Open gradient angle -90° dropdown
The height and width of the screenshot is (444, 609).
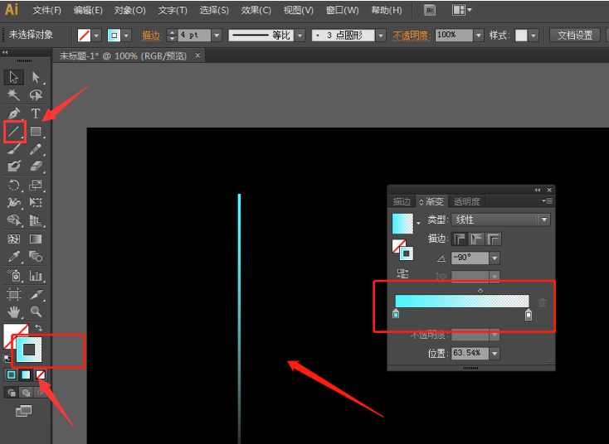tap(495, 258)
